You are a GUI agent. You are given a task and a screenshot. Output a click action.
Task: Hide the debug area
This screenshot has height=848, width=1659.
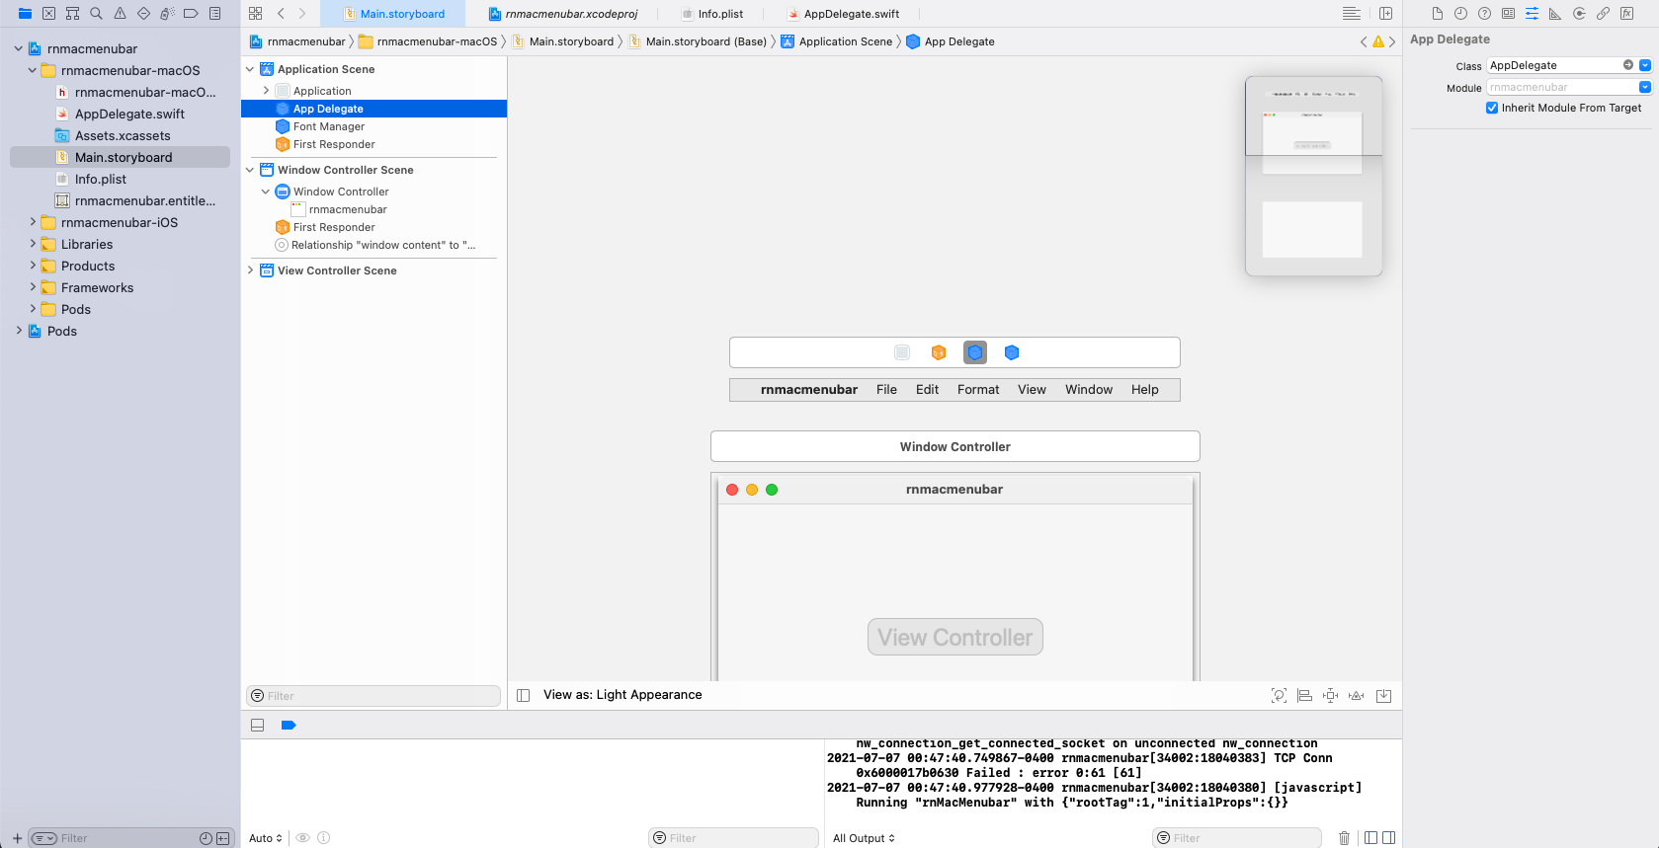click(x=258, y=725)
